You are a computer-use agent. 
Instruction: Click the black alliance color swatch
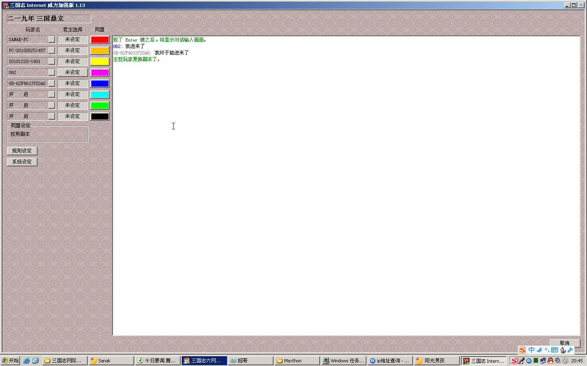pyautogui.click(x=99, y=116)
